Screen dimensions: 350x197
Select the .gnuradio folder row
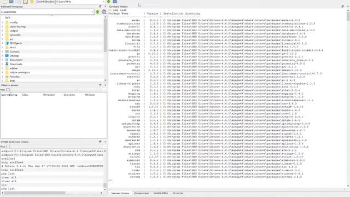click(x=52, y=35)
